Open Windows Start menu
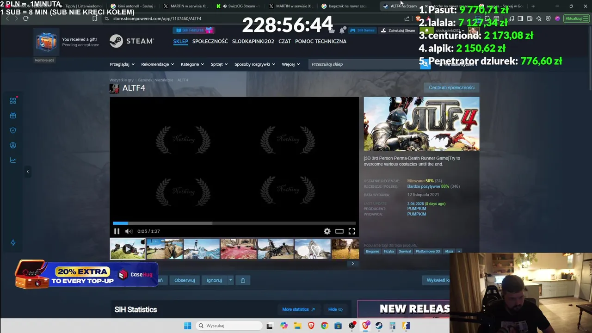 click(187, 326)
